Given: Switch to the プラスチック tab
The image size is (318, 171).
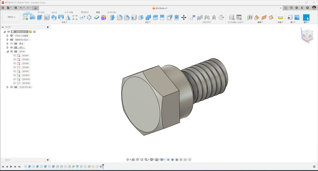Looking at the screenshot, I should click(85, 12).
